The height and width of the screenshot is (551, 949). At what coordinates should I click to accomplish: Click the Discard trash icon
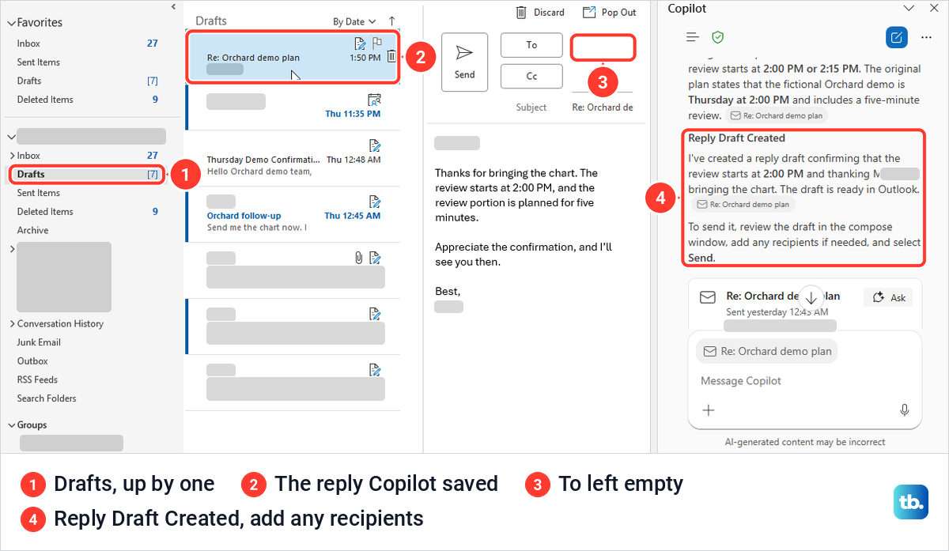tap(521, 12)
